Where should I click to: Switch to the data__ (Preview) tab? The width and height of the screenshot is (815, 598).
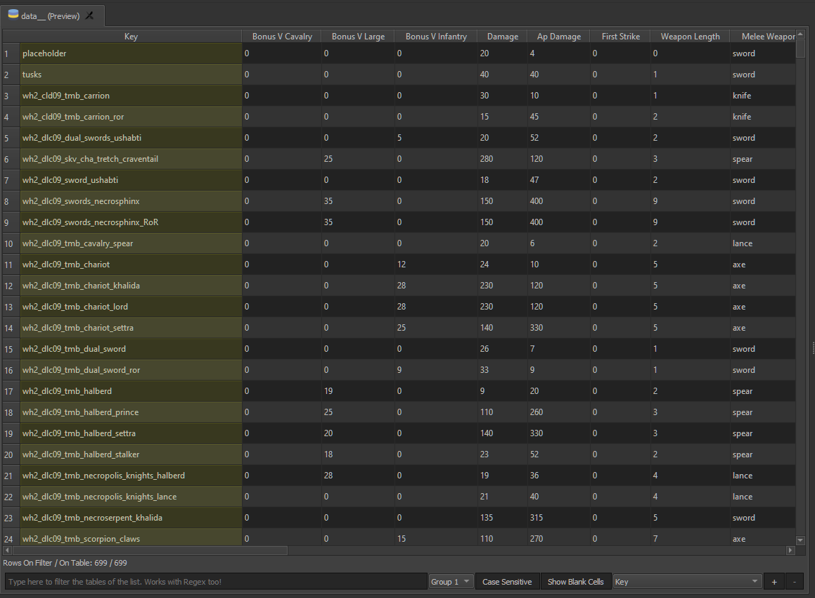click(49, 15)
